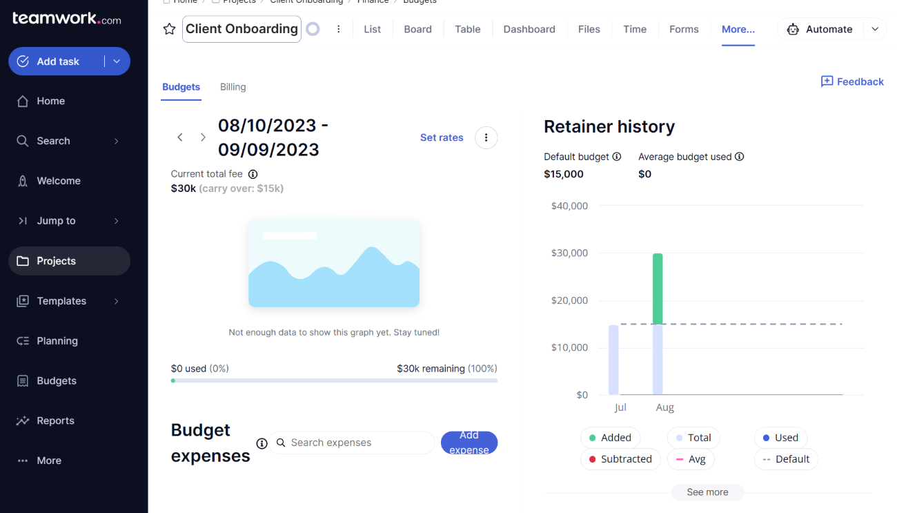The height and width of the screenshot is (513, 897).
Task: Open the Dashboard tab
Action: point(529,29)
